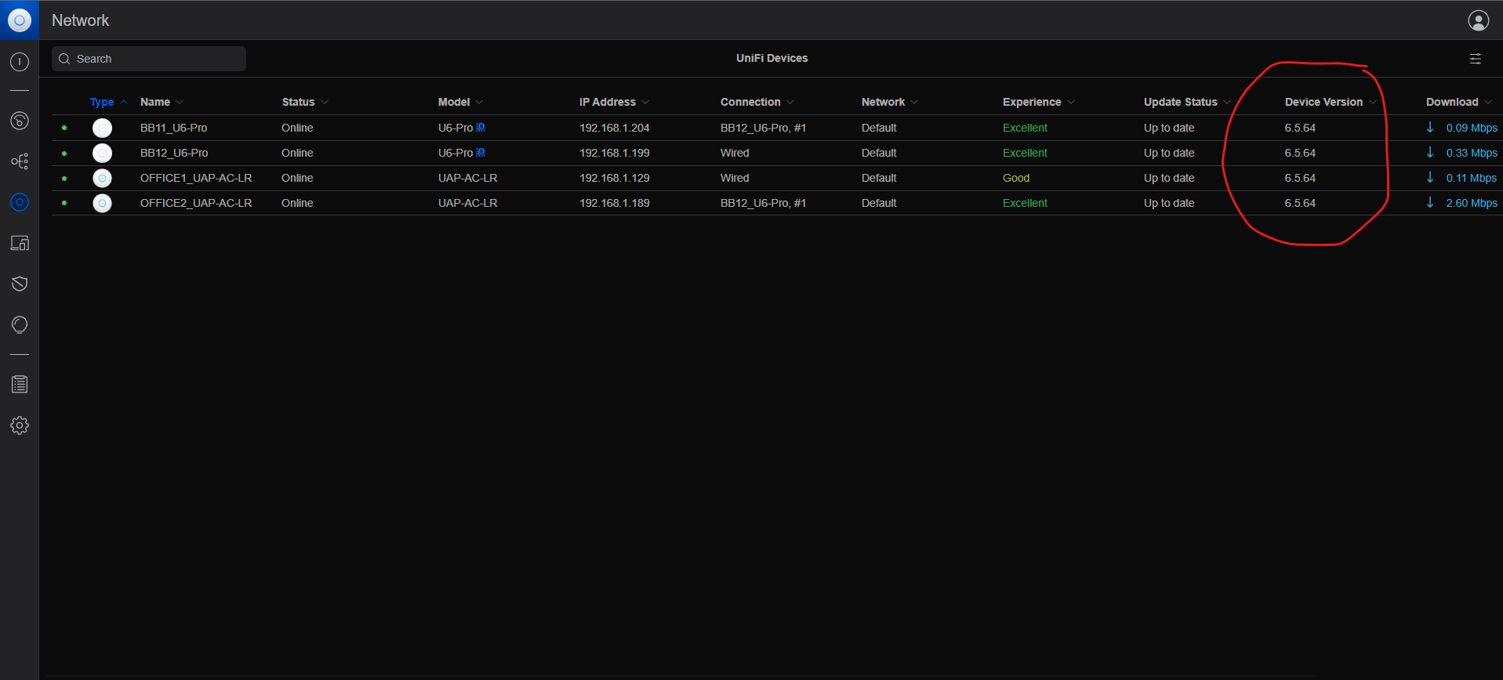Click the download arrow for 0.09 Mbps
Image resolution: width=1503 pixels, height=680 pixels.
1430,127
